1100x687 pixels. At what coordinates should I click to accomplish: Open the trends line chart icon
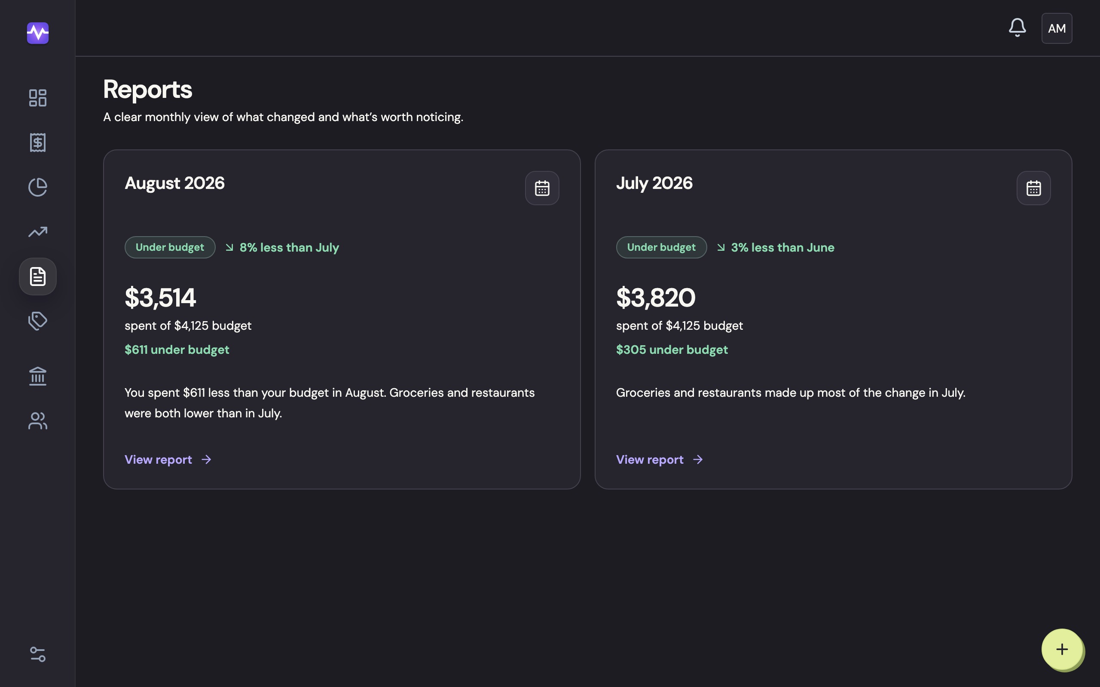(38, 232)
